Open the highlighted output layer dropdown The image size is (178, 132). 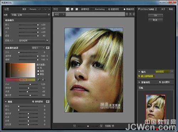(x=164, y=72)
